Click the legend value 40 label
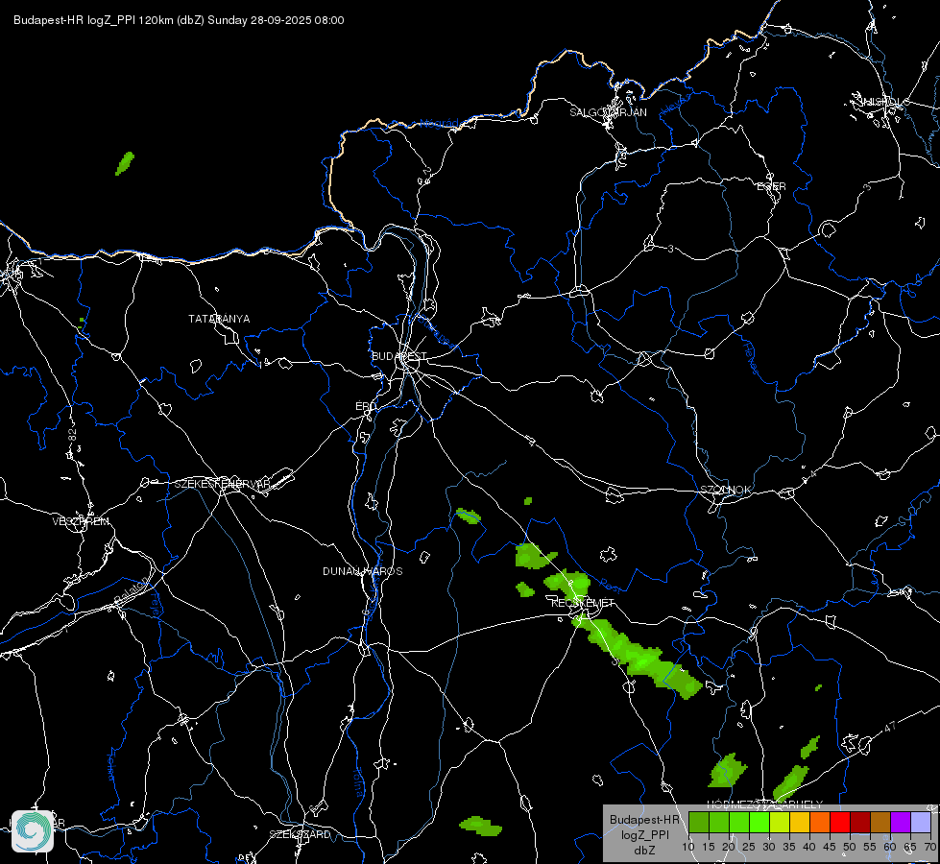Screen dimensions: 940x864 [x=809, y=847]
